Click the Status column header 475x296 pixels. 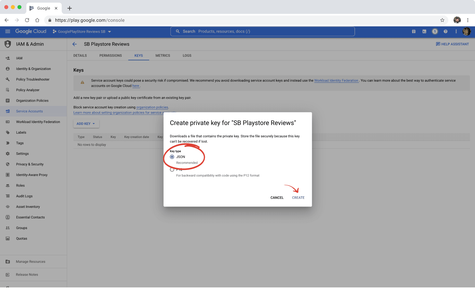pos(97,137)
